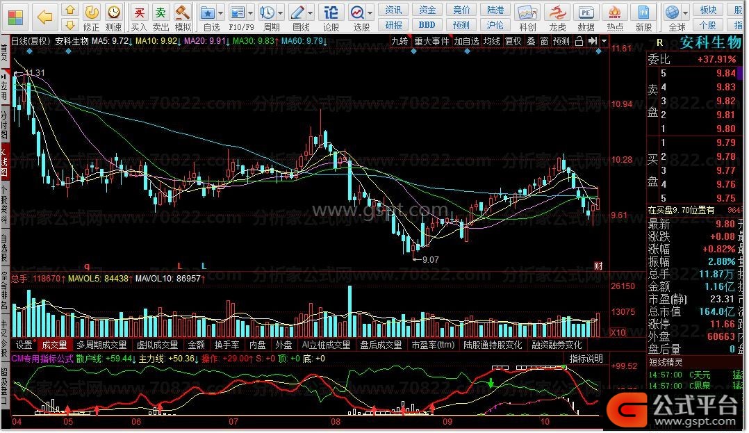Image resolution: width=749 pixels, height=433 pixels.
Task: Select the 成交量 volume tab
Action: pyautogui.click(x=54, y=345)
